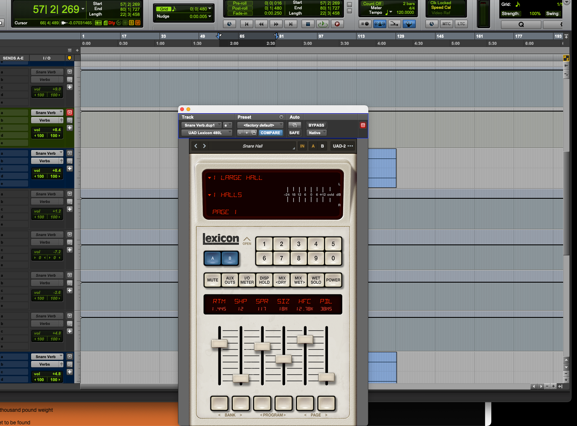The height and width of the screenshot is (426, 577).
Task: Click the Auto plug-in automation enable icon
Action: pos(294,125)
